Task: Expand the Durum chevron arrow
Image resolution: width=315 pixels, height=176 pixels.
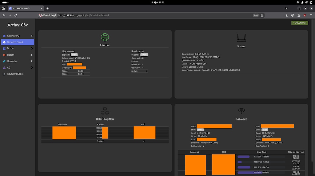Action: 32,48
